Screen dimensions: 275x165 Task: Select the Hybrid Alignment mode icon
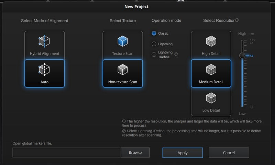[x=44, y=42]
